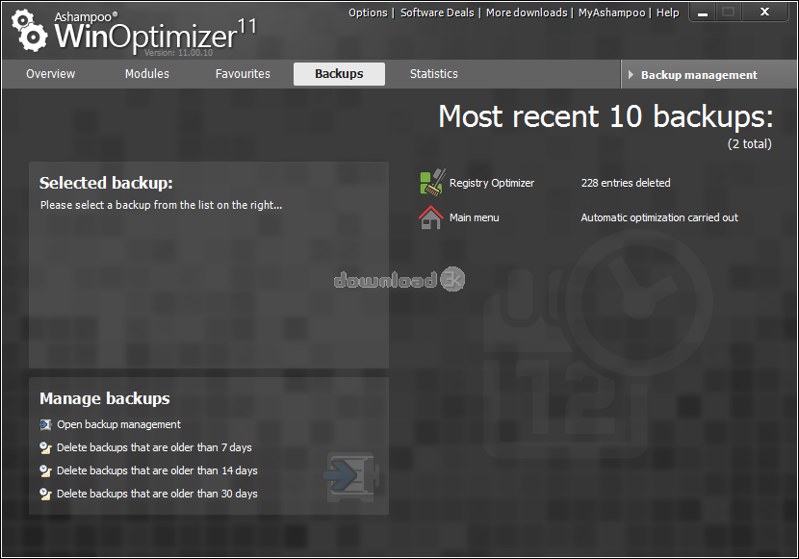
Task: Click the Main menu house icon
Action: (430, 217)
